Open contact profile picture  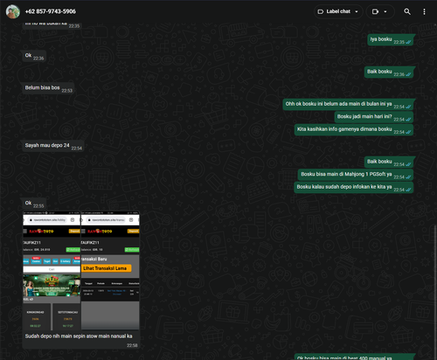click(x=13, y=11)
